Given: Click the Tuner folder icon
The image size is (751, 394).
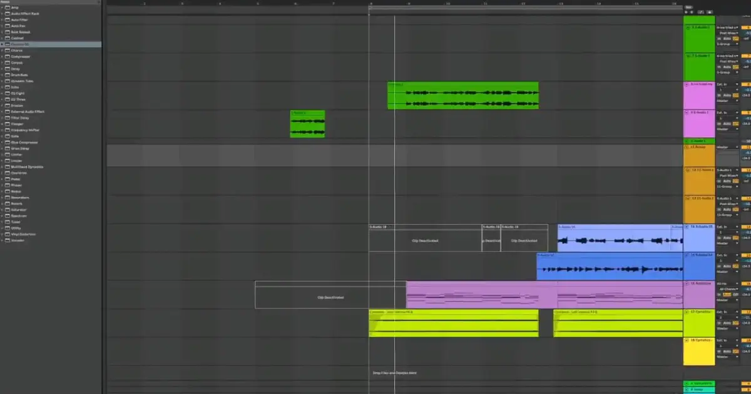Looking at the screenshot, I should pos(8,222).
